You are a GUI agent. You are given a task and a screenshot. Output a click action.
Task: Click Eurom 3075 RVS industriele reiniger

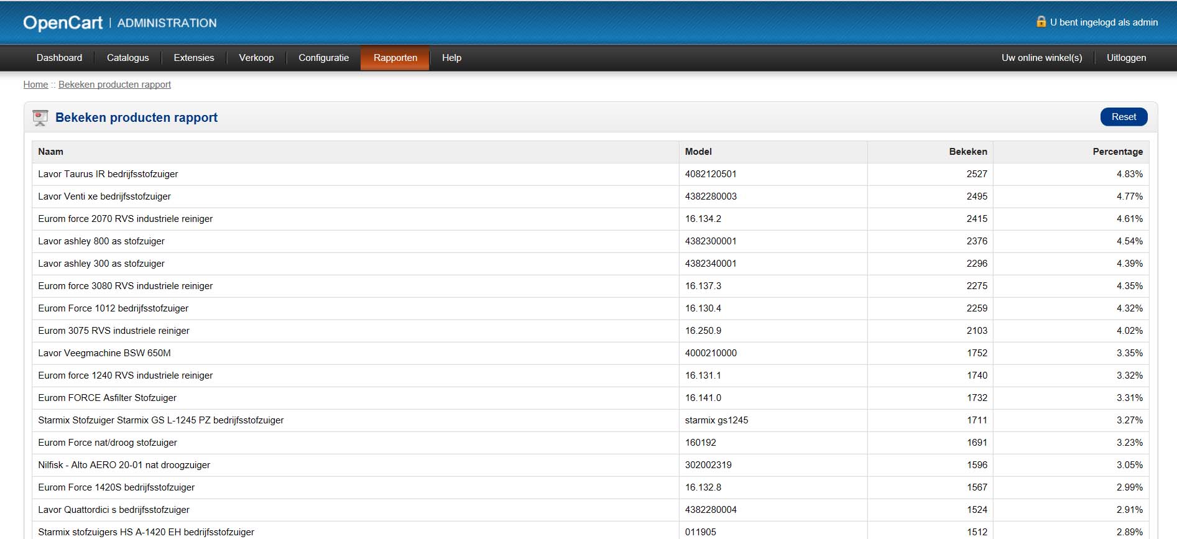coord(114,331)
